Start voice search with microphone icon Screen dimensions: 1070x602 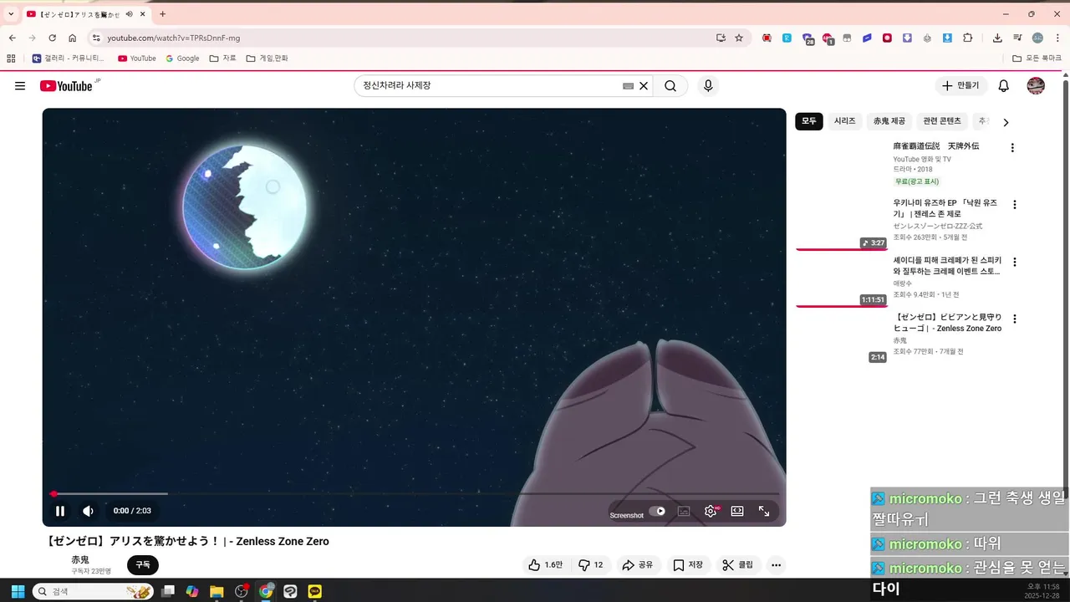coord(708,86)
